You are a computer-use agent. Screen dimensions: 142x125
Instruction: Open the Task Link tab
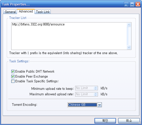(43, 12)
